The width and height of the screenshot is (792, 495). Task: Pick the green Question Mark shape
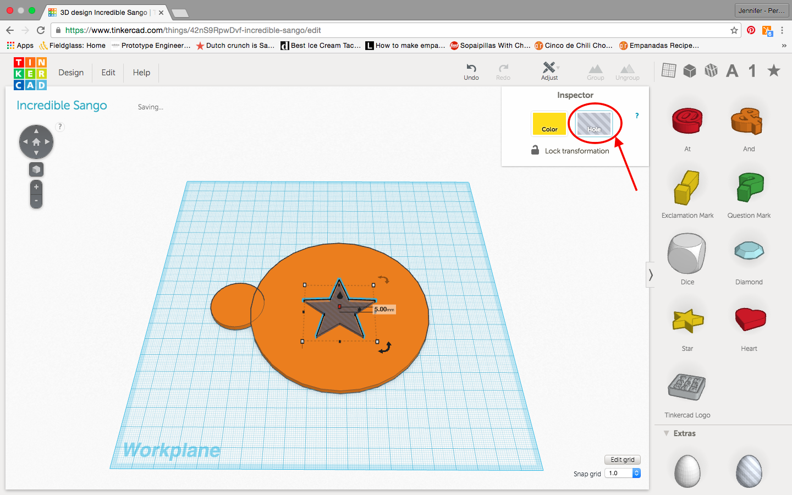click(750, 187)
